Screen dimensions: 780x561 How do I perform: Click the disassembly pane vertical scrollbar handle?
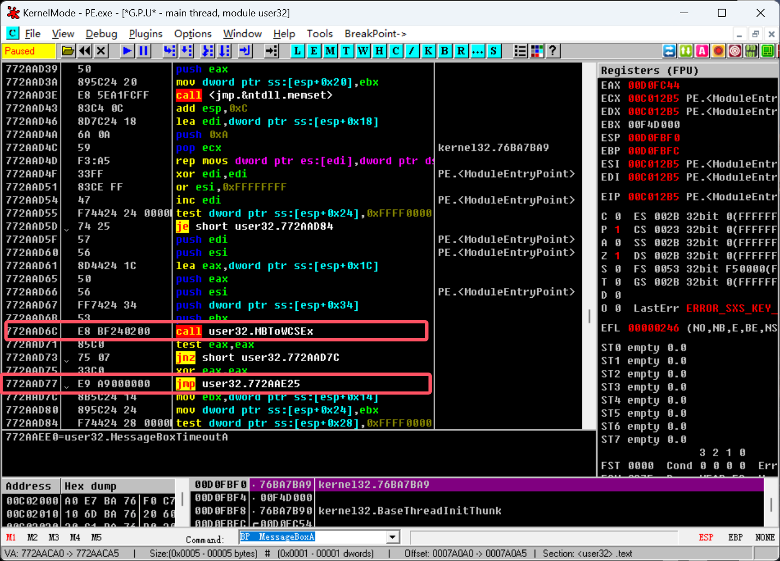pos(589,316)
